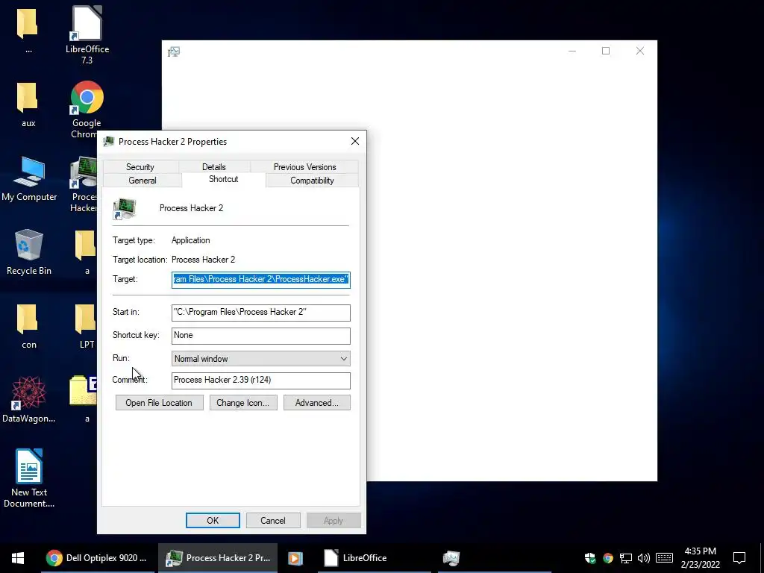Switch to the Previous Versions tab
Viewport: 764px width, 573px height.
coord(304,166)
